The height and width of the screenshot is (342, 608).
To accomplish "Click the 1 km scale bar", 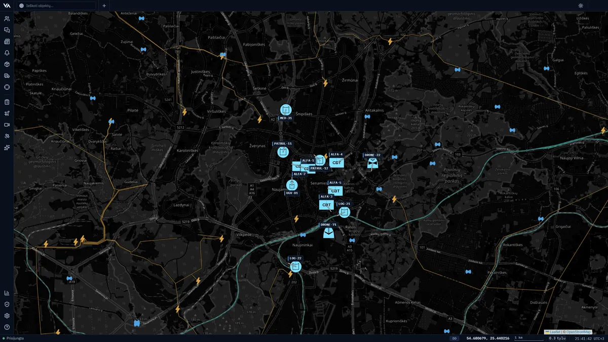I will point(528,338).
